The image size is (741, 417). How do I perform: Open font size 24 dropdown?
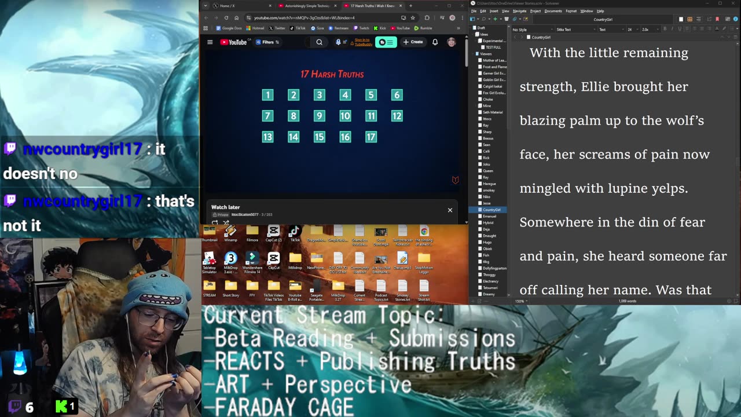pyautogui.click(x=633, y=30)
